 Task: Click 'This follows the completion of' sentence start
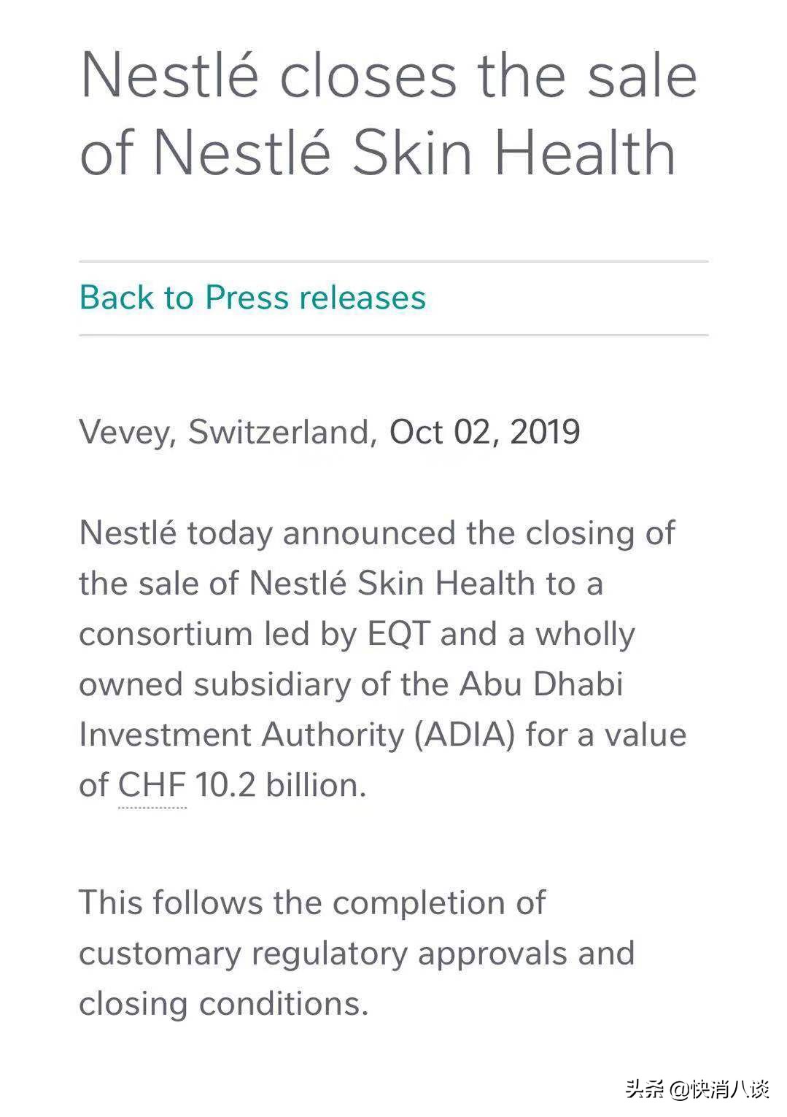311,903
